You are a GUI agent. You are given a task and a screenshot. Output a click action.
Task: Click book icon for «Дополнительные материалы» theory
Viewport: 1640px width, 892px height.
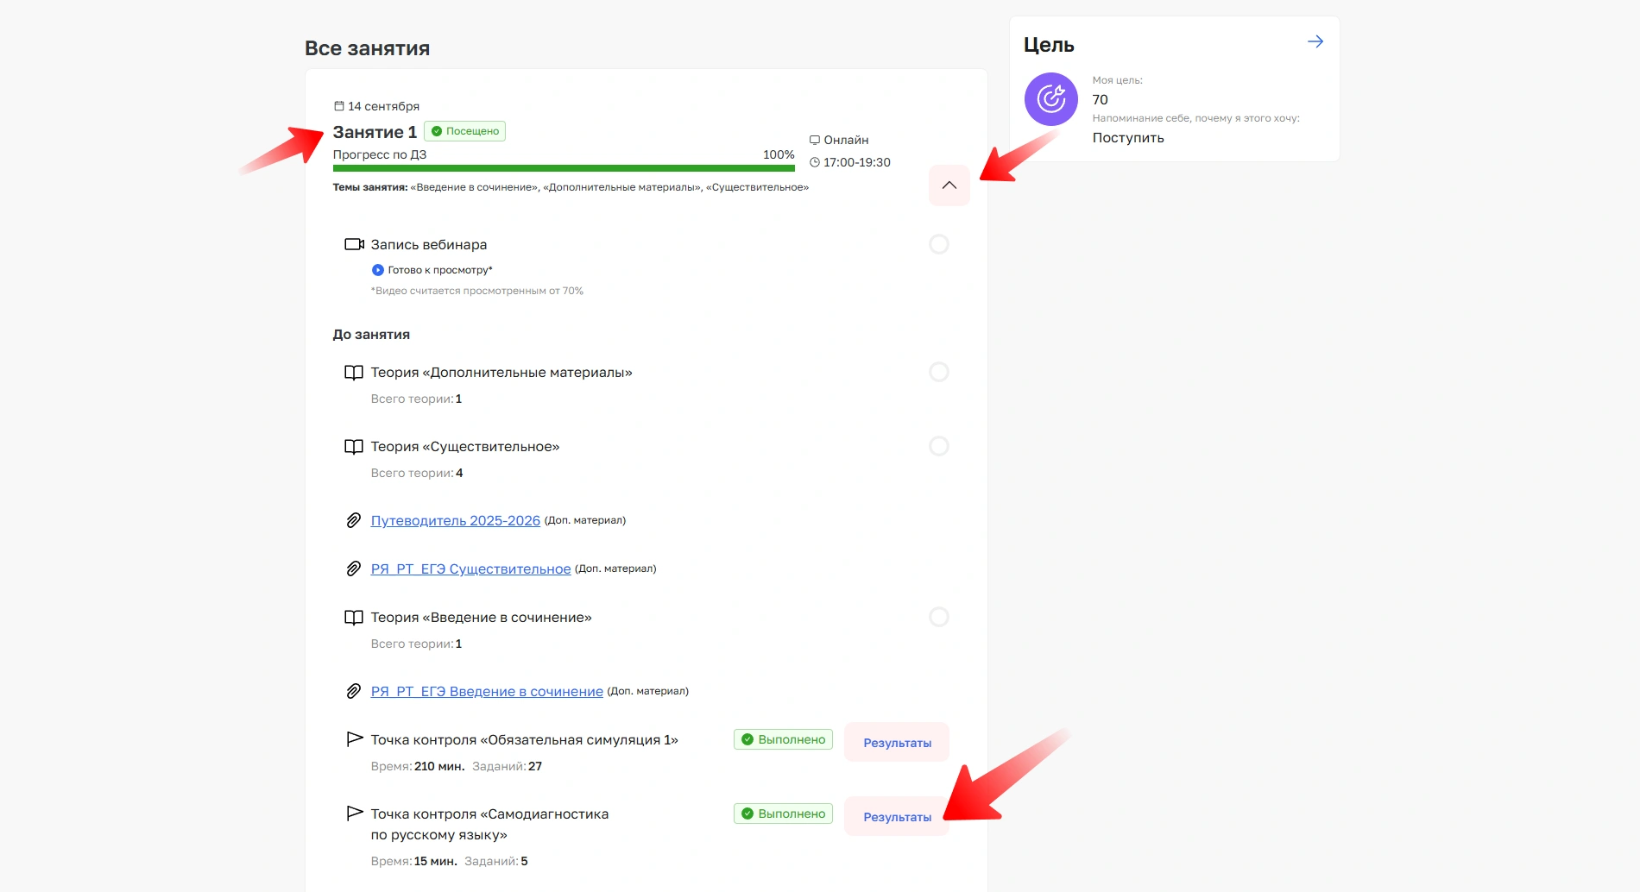[354, 373]
